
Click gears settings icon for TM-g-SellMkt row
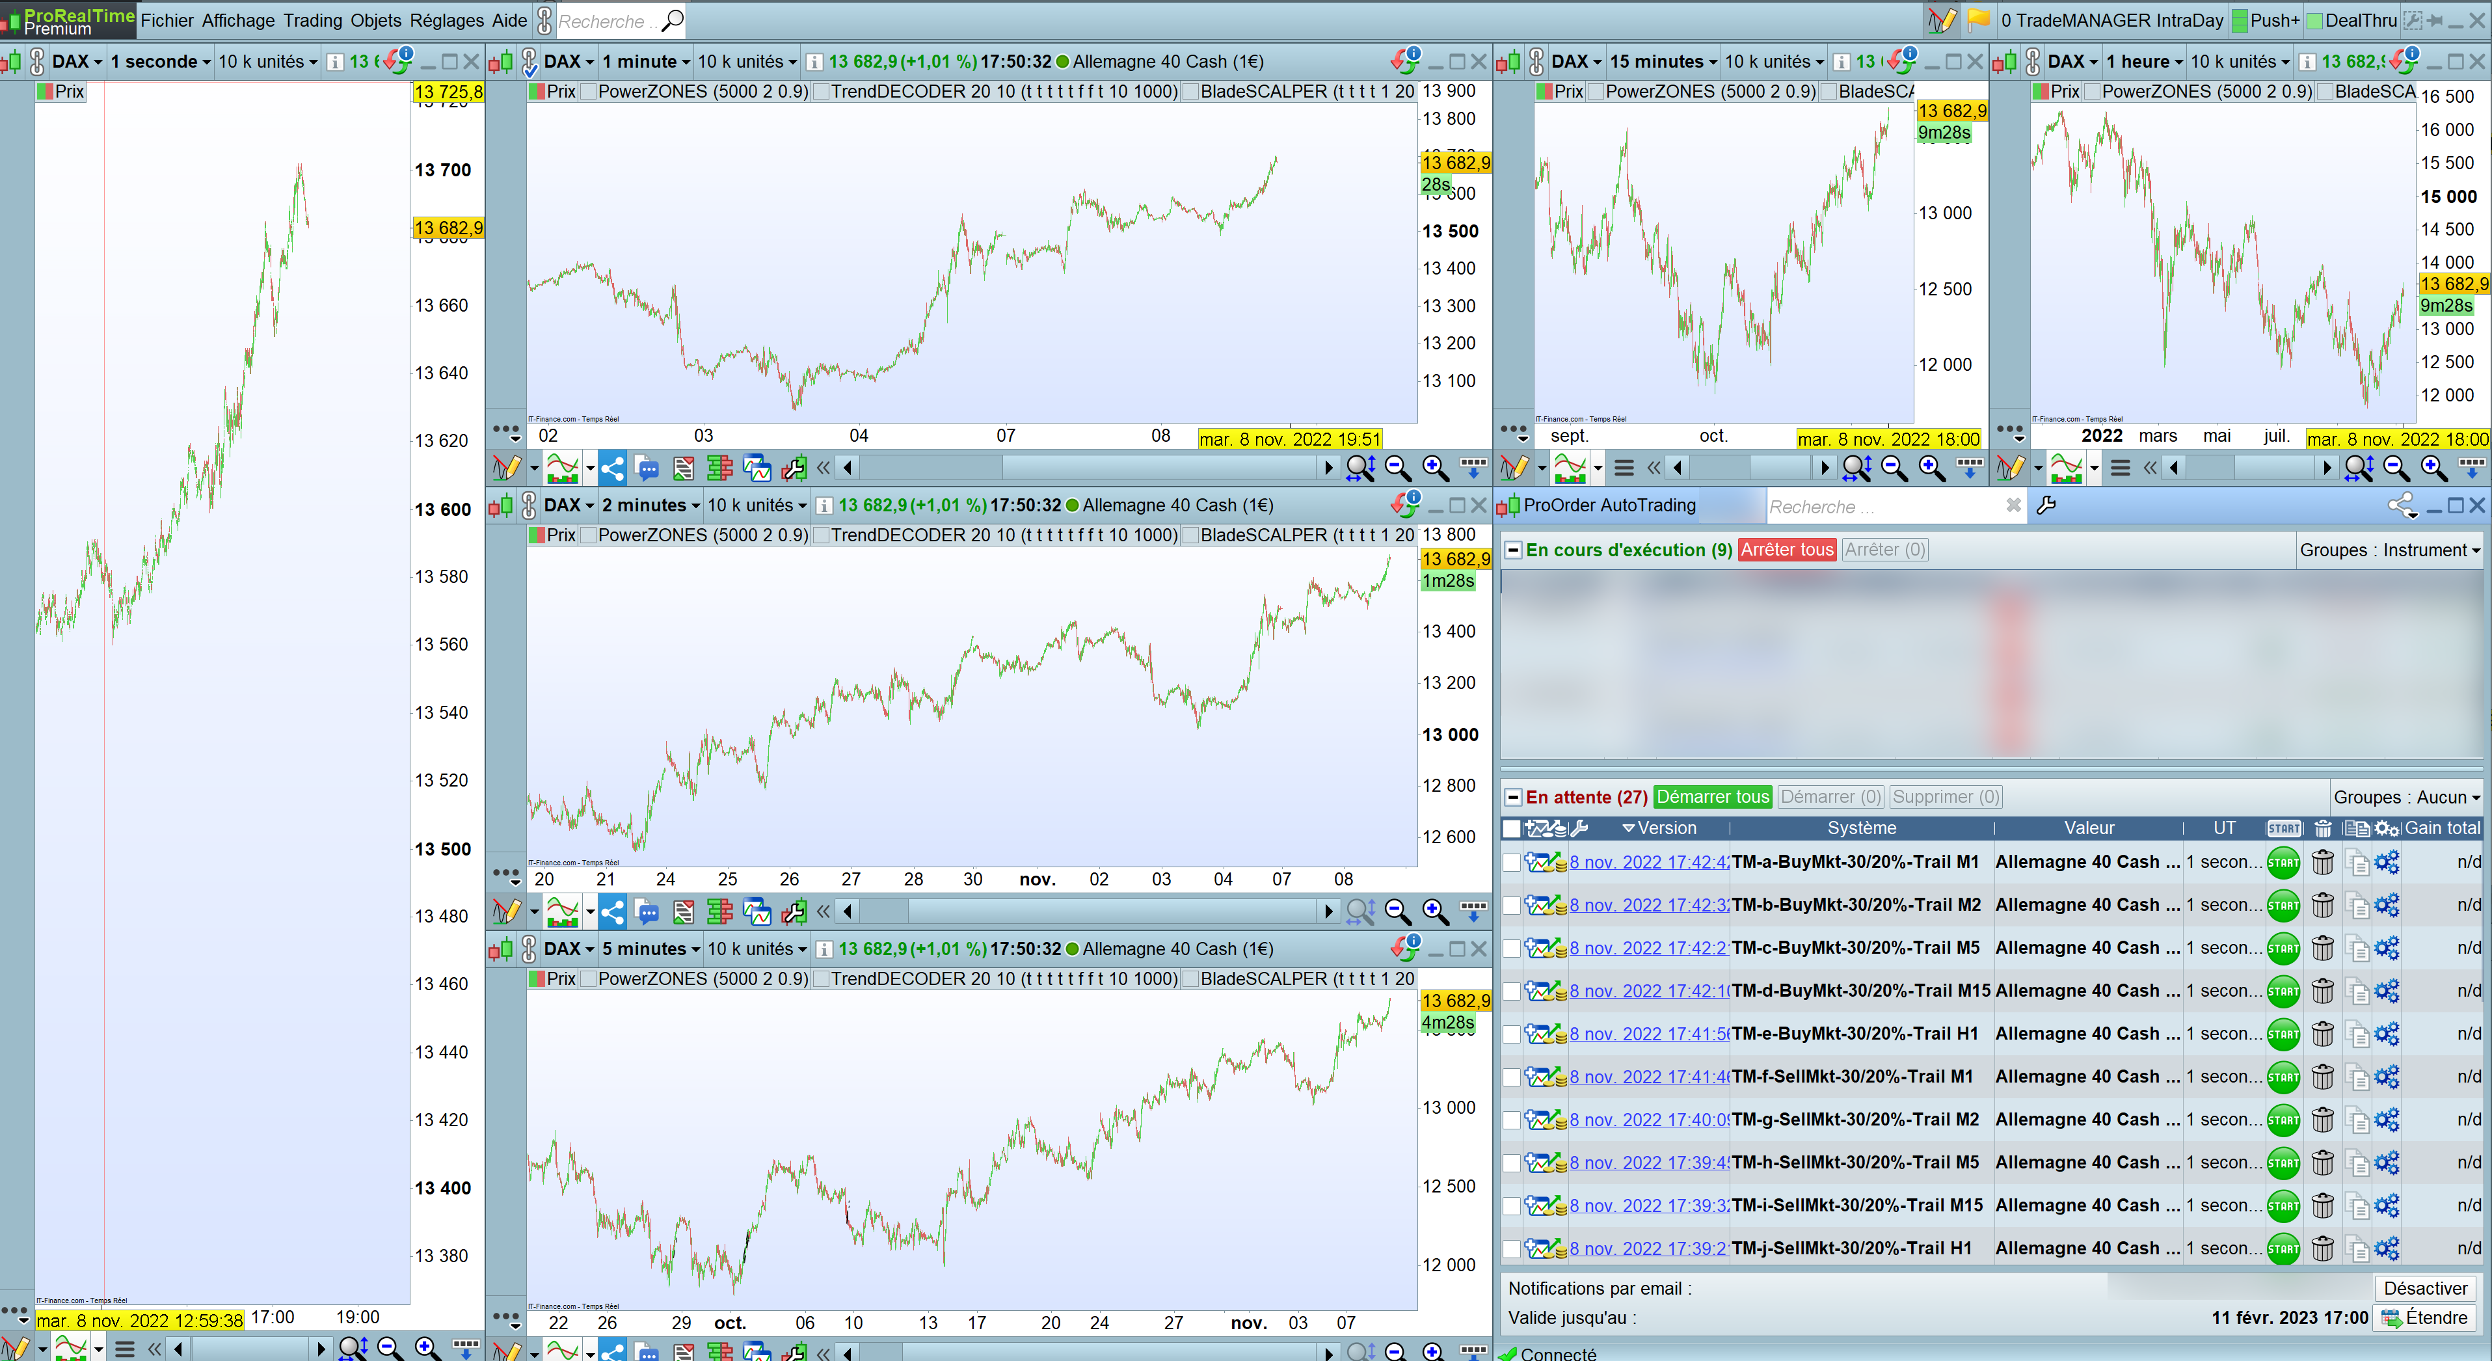click(2387, 1120)
